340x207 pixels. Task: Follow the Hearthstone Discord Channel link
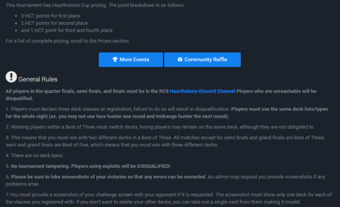click(x=202, y=91)
